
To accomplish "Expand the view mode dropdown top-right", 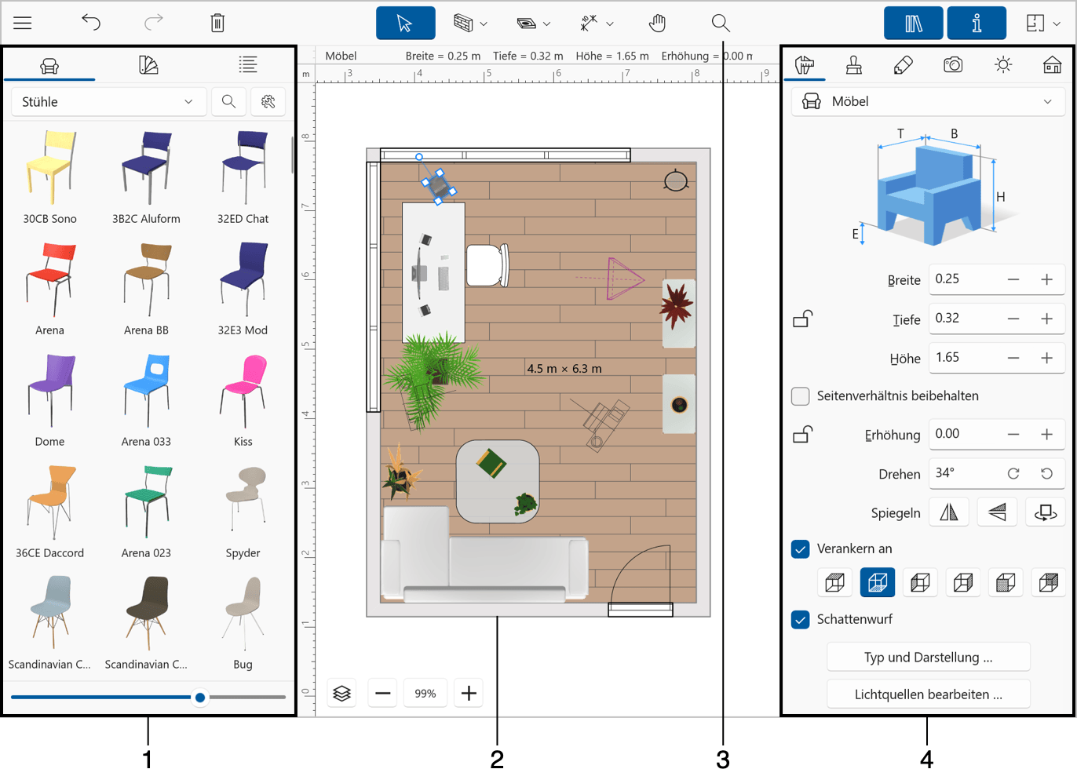I will [1043, 23].
